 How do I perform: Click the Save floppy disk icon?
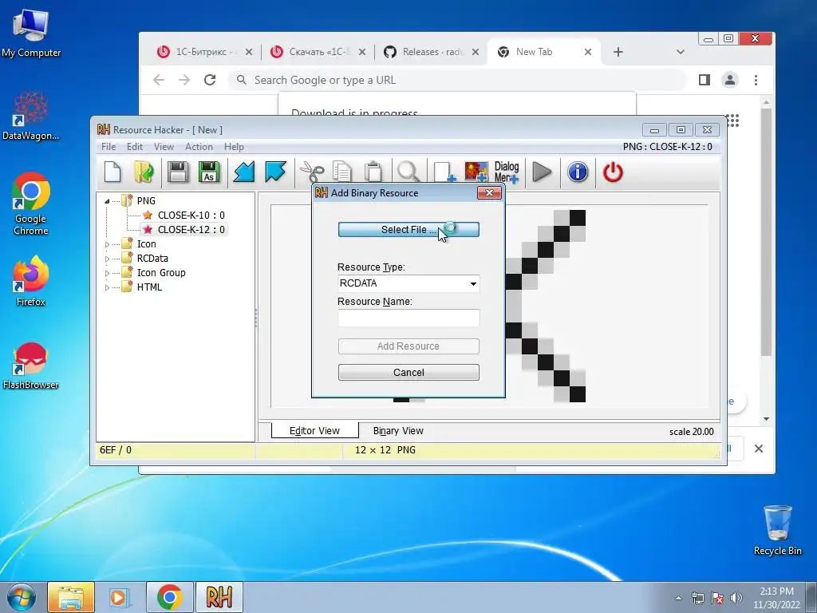pos(178,172)
